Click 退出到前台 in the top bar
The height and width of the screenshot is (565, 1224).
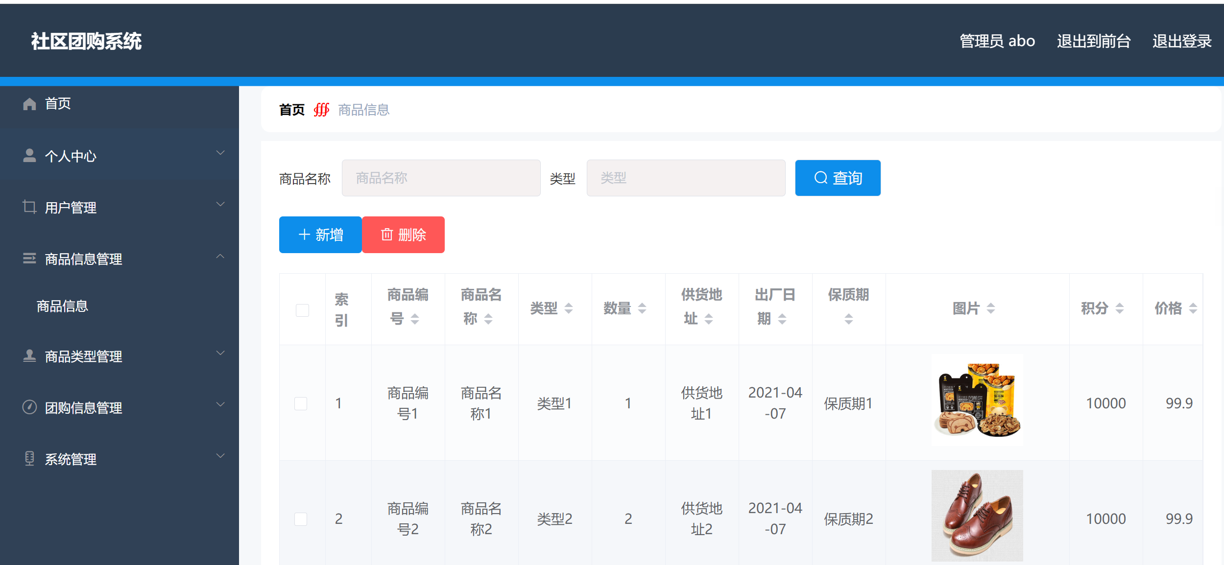pos(1093,41)
